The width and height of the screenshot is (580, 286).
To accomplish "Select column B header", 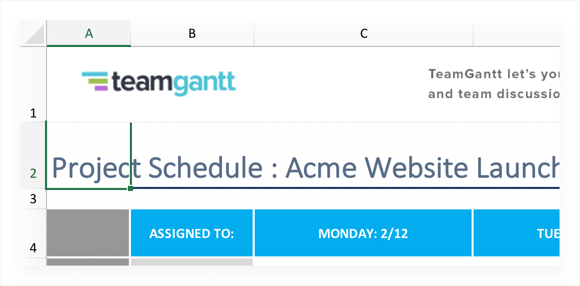I will point(192,34).
